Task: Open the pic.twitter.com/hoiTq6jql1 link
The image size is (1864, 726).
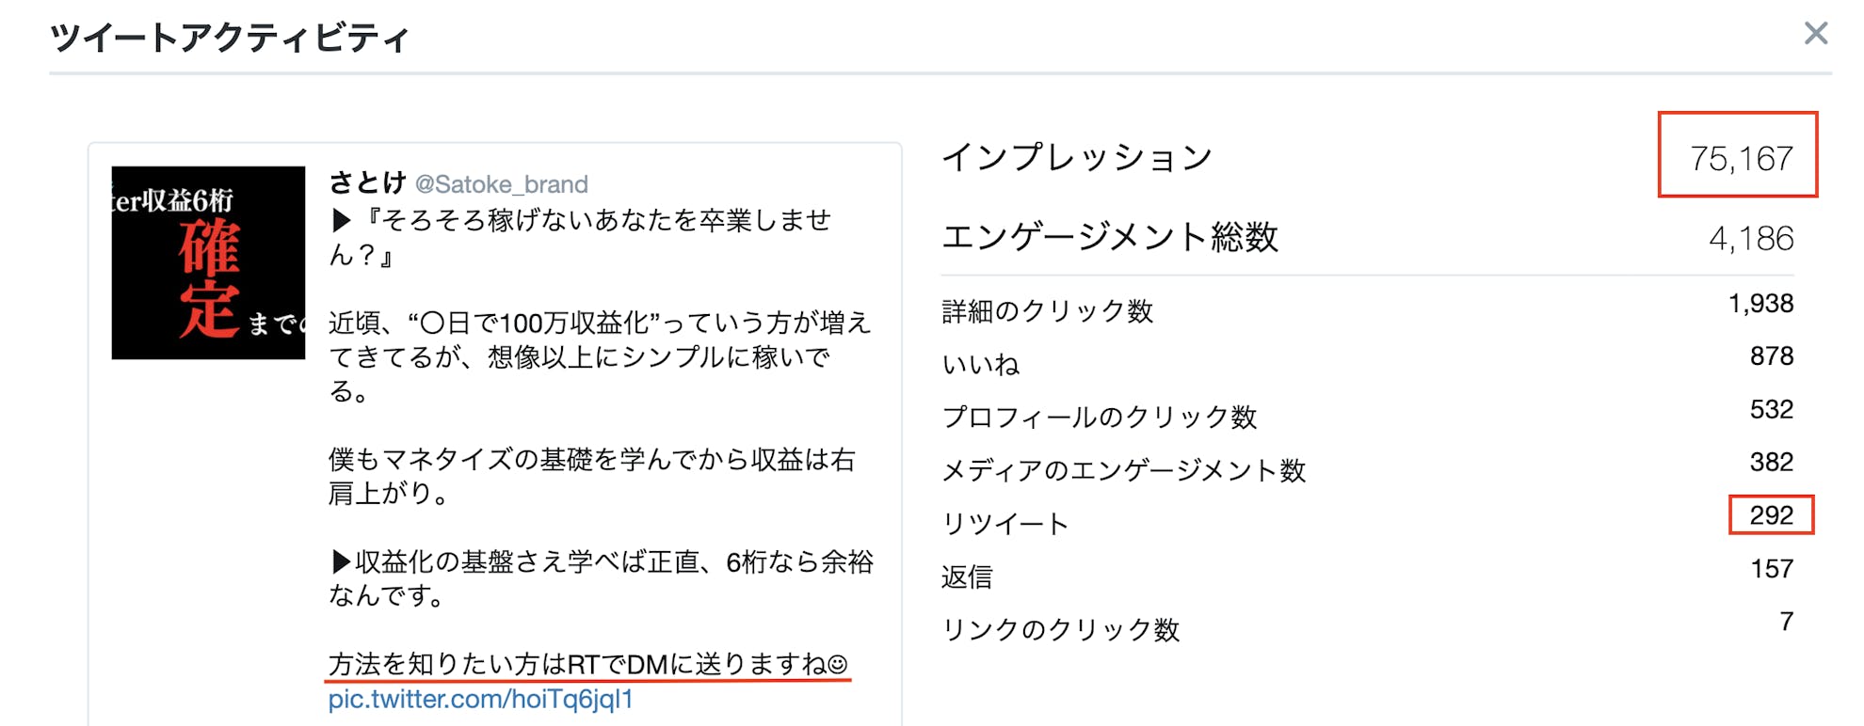Action: pos(480,700)
